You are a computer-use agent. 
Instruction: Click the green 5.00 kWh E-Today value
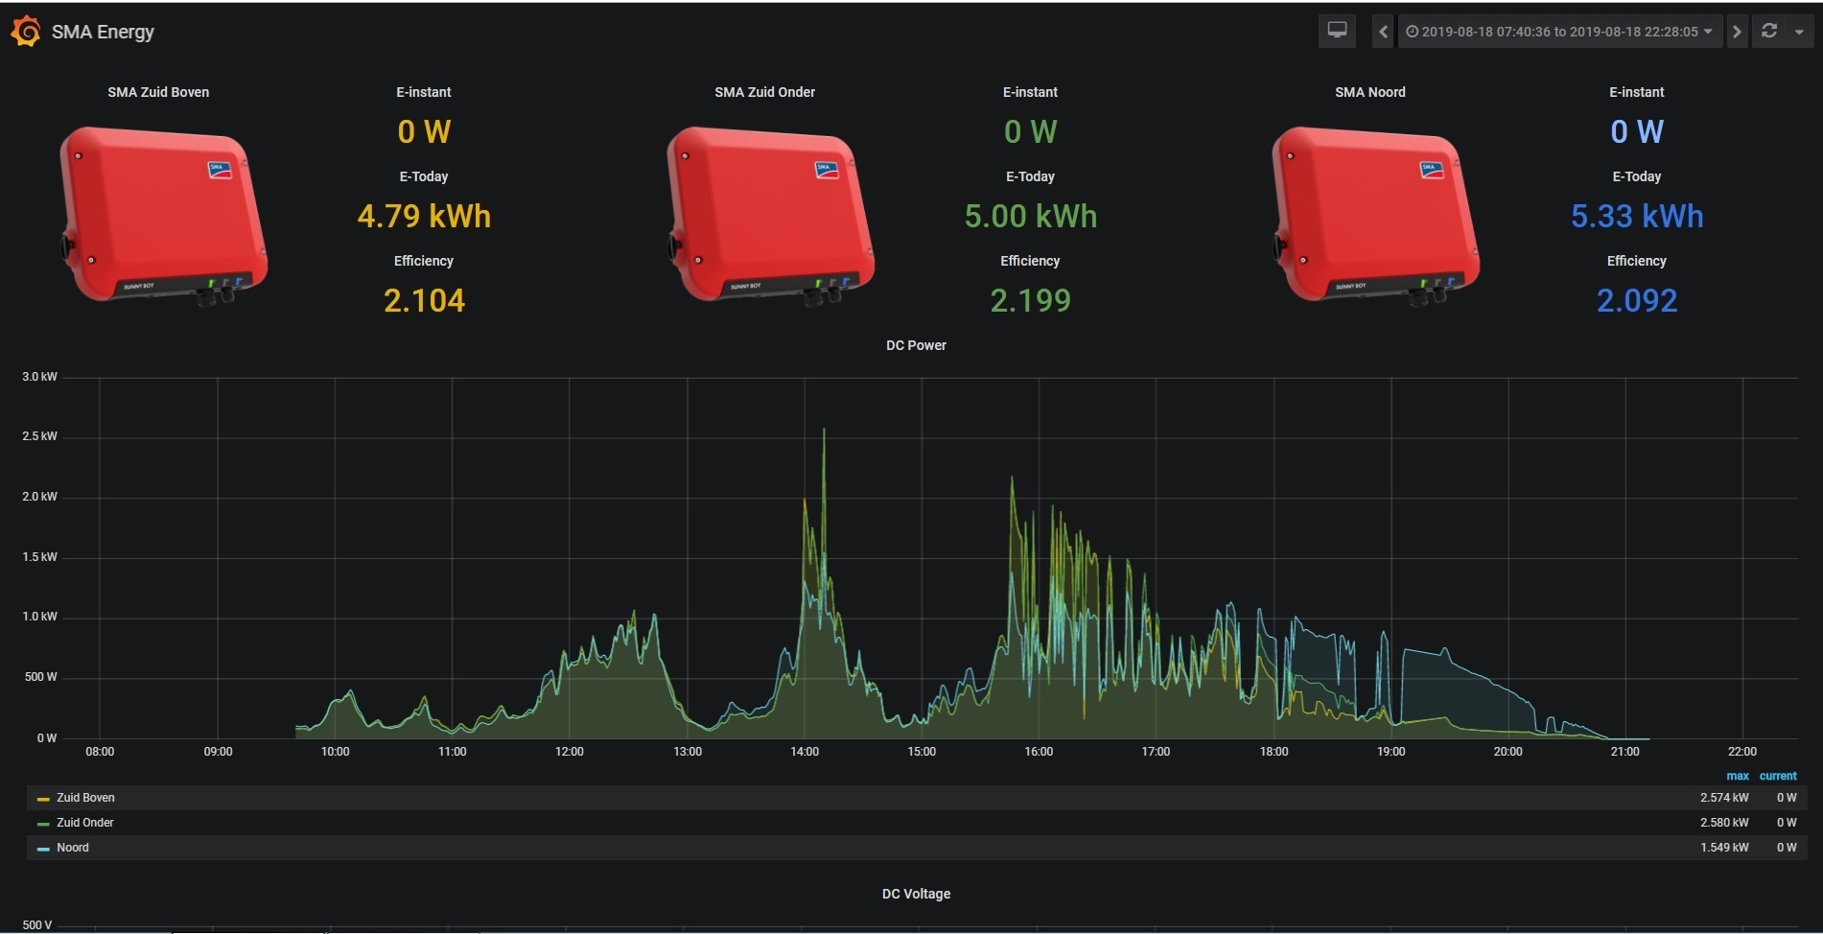pyautogui.click(x=1030, y=216)
